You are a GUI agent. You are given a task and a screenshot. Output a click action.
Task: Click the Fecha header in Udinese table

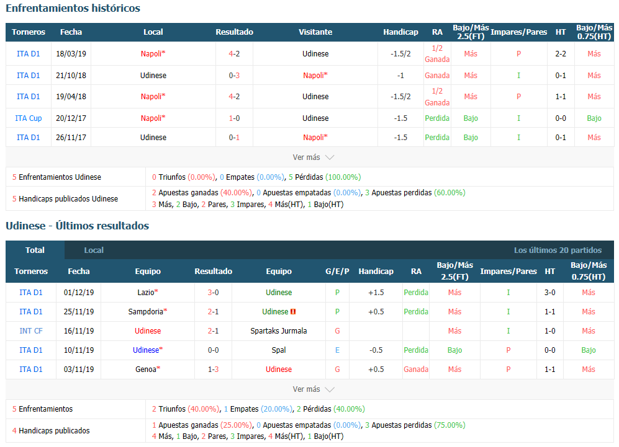tap(79, 271)
